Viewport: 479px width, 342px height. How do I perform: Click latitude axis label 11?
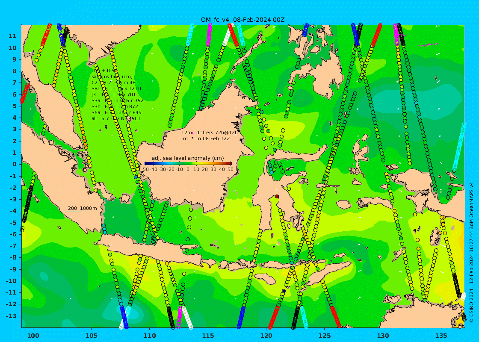(13, 36)
